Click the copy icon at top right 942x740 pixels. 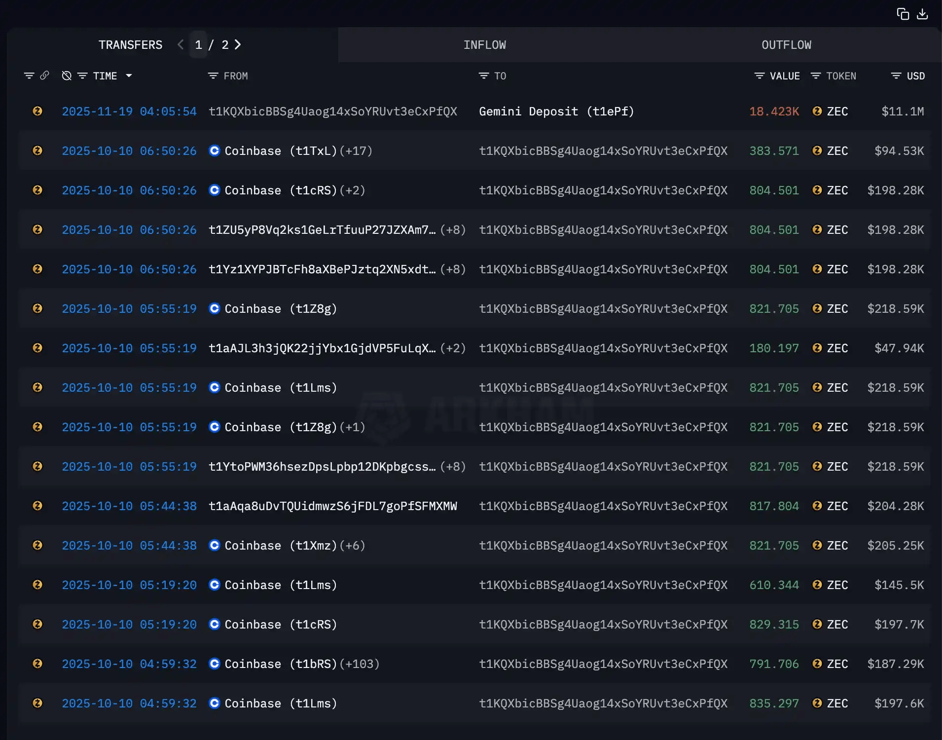tap(903, 14)
